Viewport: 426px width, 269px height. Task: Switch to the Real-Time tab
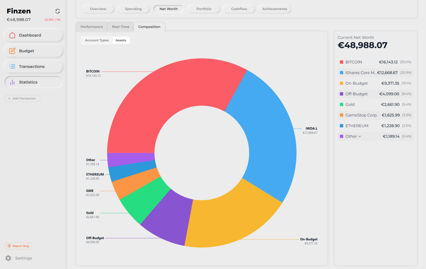point(120,27)
